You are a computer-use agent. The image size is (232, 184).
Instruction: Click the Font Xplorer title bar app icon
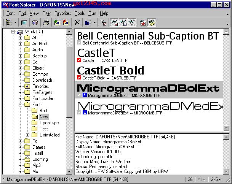click(5, 5)
